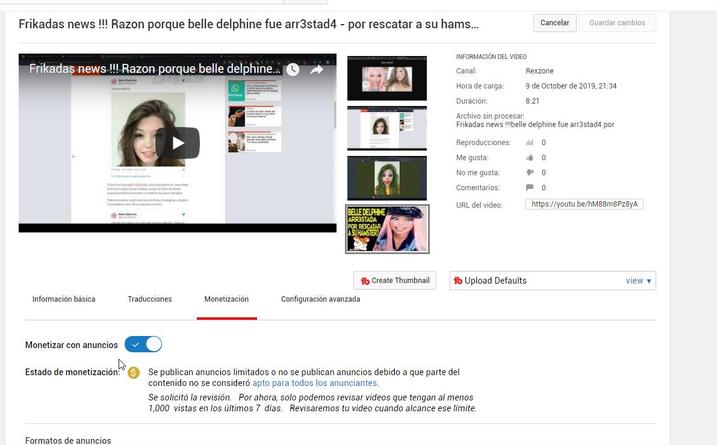Click the Estado de monetización label
This screenshot has height=445, width=717.
point(72,372)
